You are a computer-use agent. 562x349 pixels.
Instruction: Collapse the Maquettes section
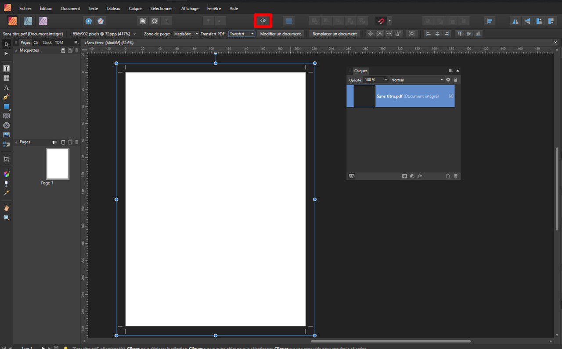16,50
